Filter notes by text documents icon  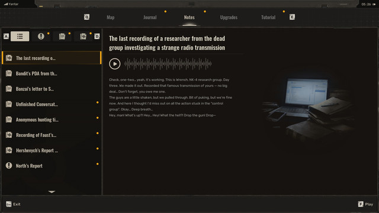click(x=62, y=36)
